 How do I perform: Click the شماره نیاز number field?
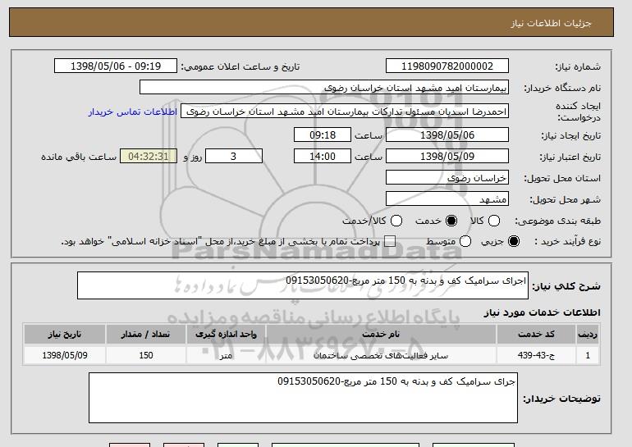pyautogui.click(x=447, y=66)
